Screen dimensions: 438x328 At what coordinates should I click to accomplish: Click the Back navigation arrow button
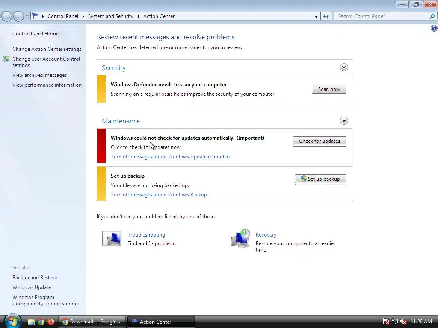point(7,16)
